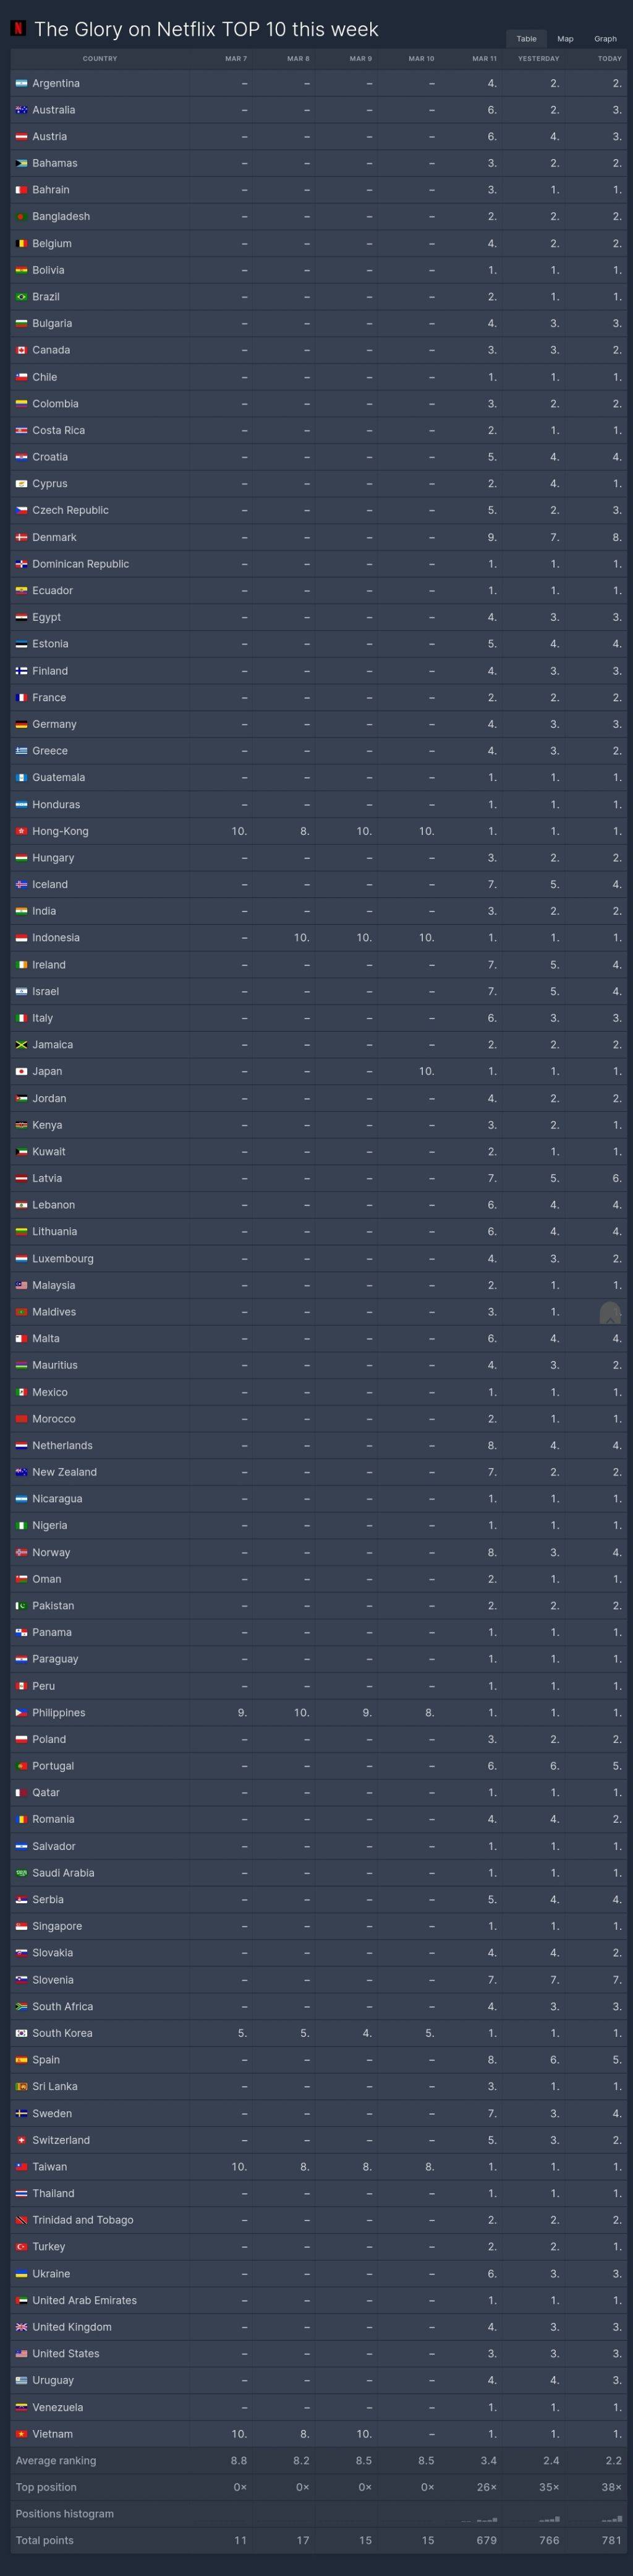
Task: Click the Brazil flag icon
Action: [x=21, y=297]
